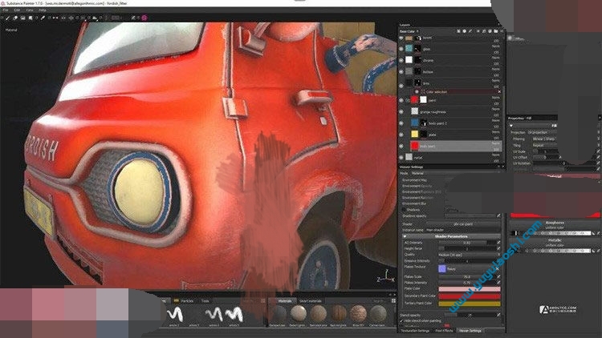The height and width of the screenshot is (338, 602).
Task: Toggle visibility of body paint 2 layer
Action: (x=401, y=123)
